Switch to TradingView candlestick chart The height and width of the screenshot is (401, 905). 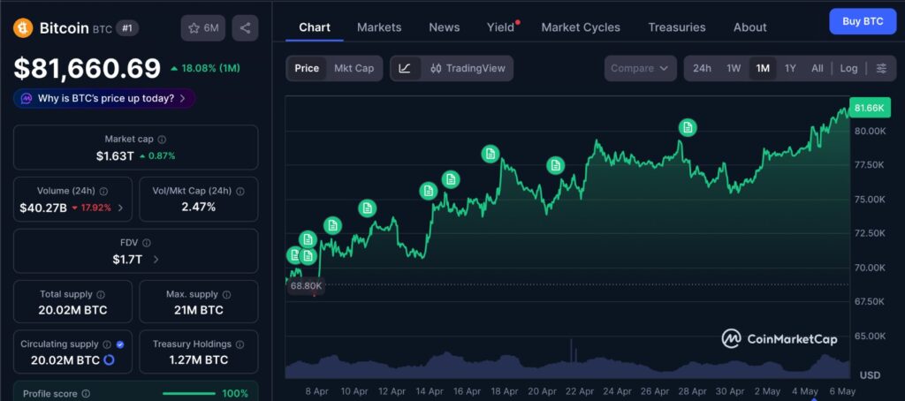[468, 68]
